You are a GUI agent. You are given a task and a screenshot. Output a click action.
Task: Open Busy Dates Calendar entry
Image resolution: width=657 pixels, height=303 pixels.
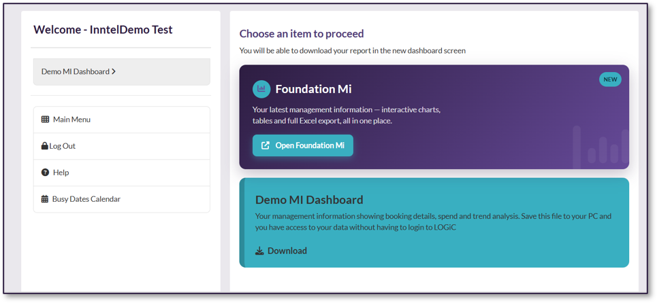pyautogui.click(x=121, y=199)
